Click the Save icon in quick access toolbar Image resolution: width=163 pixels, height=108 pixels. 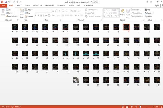(x=6, y=2)
